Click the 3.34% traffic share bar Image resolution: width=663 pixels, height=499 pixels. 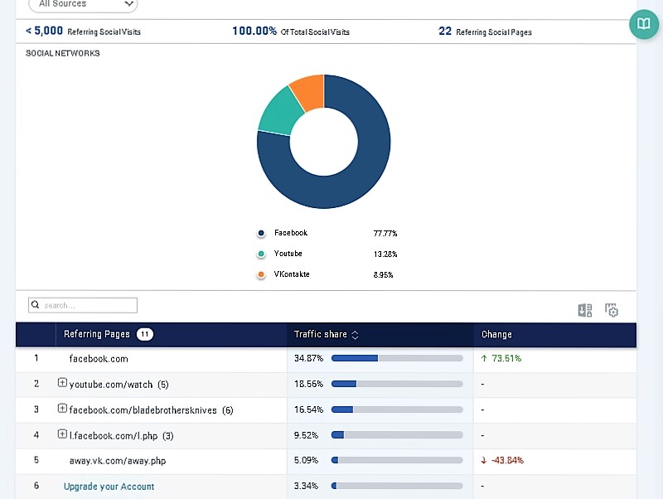(397, 486)
